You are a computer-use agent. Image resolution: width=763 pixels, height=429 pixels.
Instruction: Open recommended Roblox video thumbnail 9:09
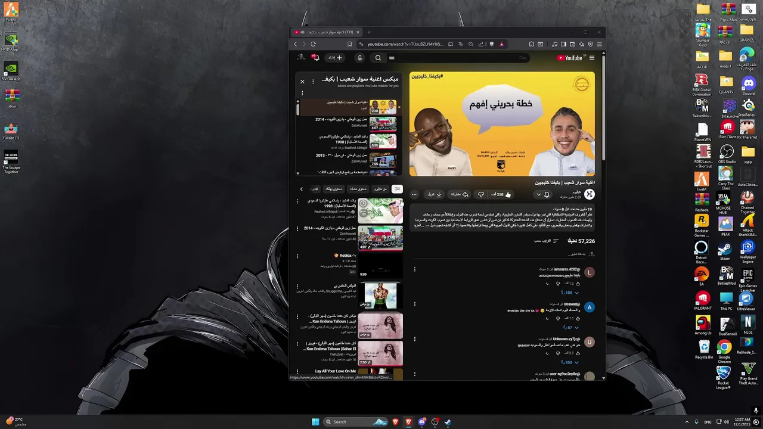pyautogui.click(x=380, y=267)
